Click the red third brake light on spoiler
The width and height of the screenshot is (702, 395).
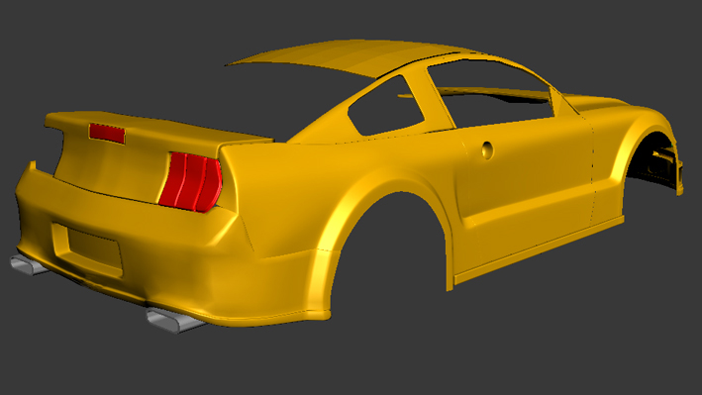(x=107, y=134)
